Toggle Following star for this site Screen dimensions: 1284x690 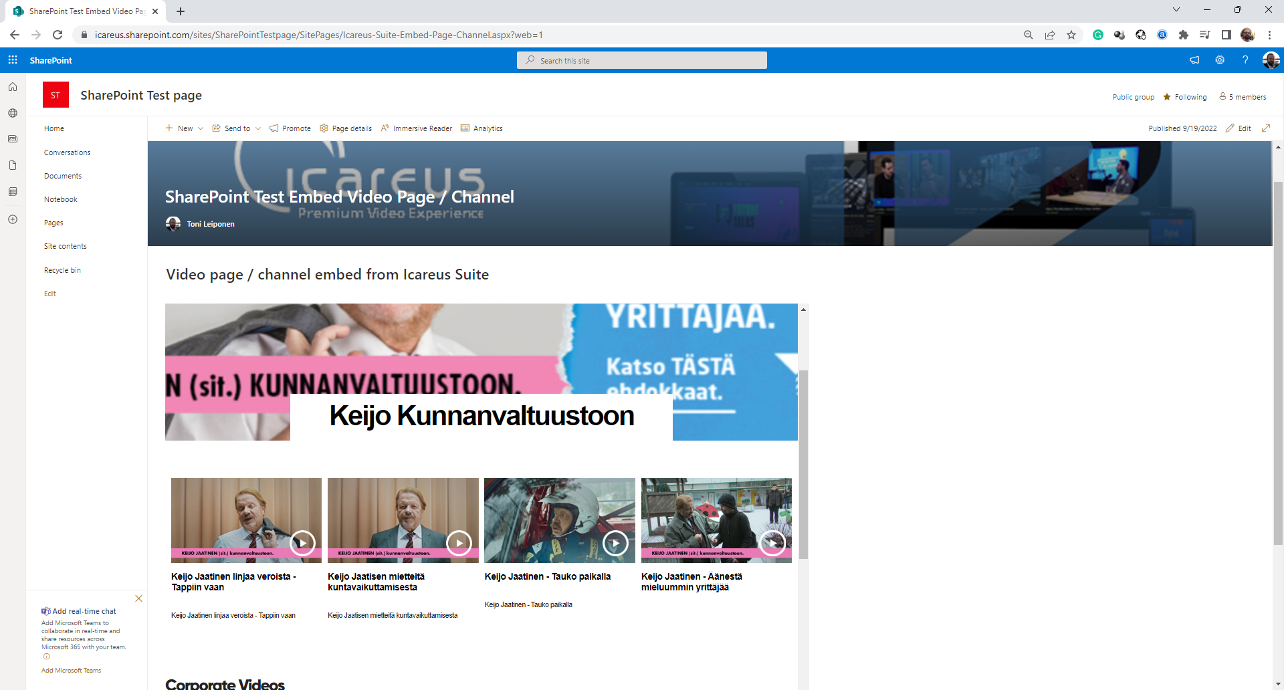tap(1185, 97)
